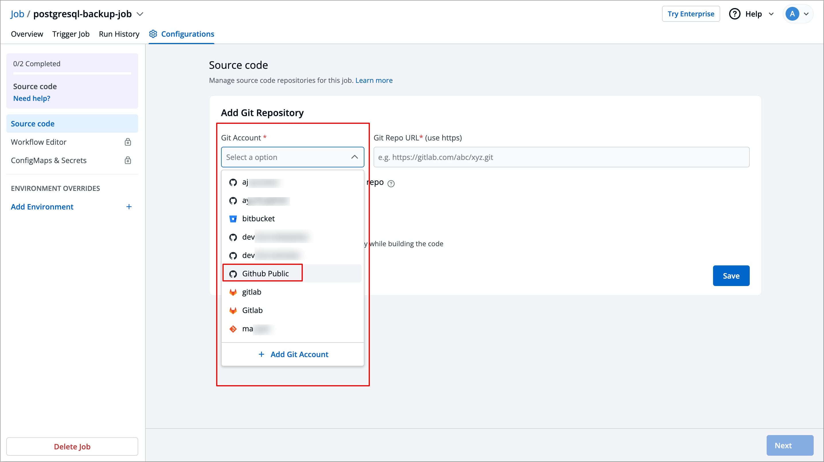This screenshot has height=462, width=824.
Task: Click the GitHub icon beside Github Public
Action: 233,273
